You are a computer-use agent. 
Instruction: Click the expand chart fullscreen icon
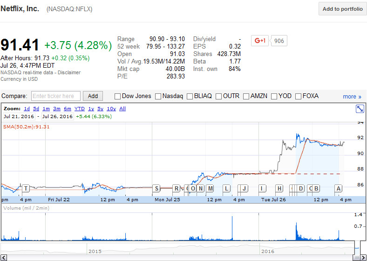(360, 109)
